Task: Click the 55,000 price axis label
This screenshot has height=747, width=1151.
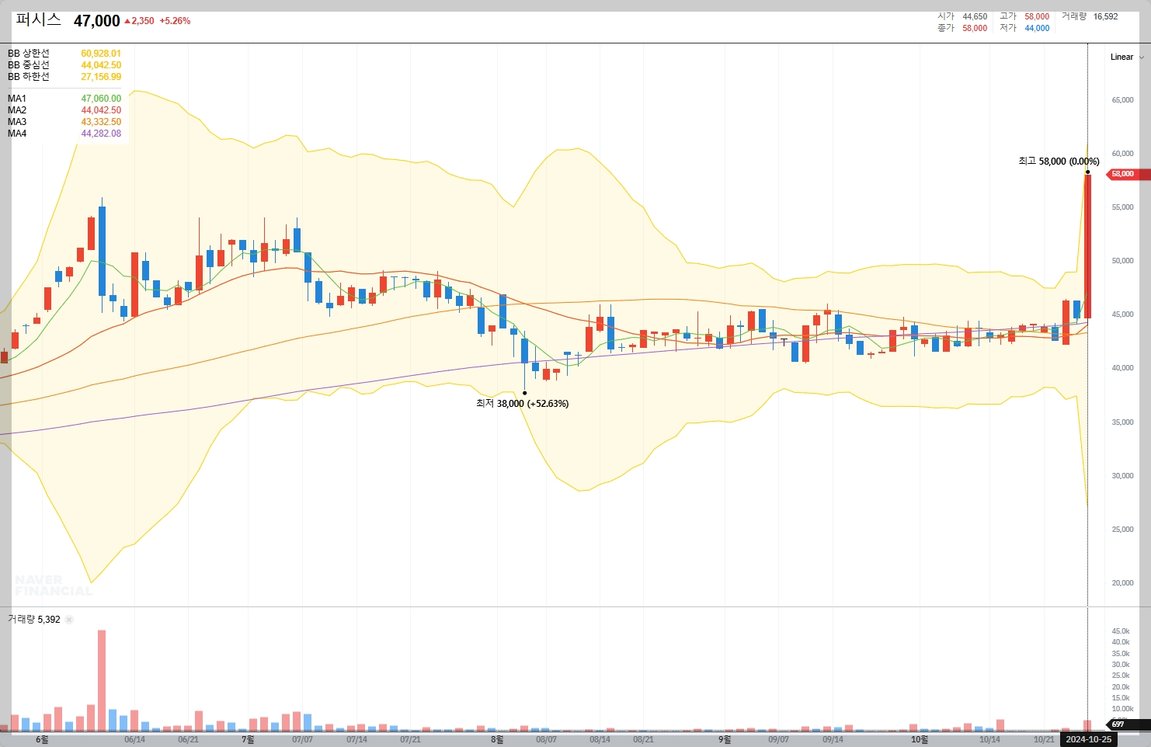Action: pyautogui.click(x=1122, y=207)
